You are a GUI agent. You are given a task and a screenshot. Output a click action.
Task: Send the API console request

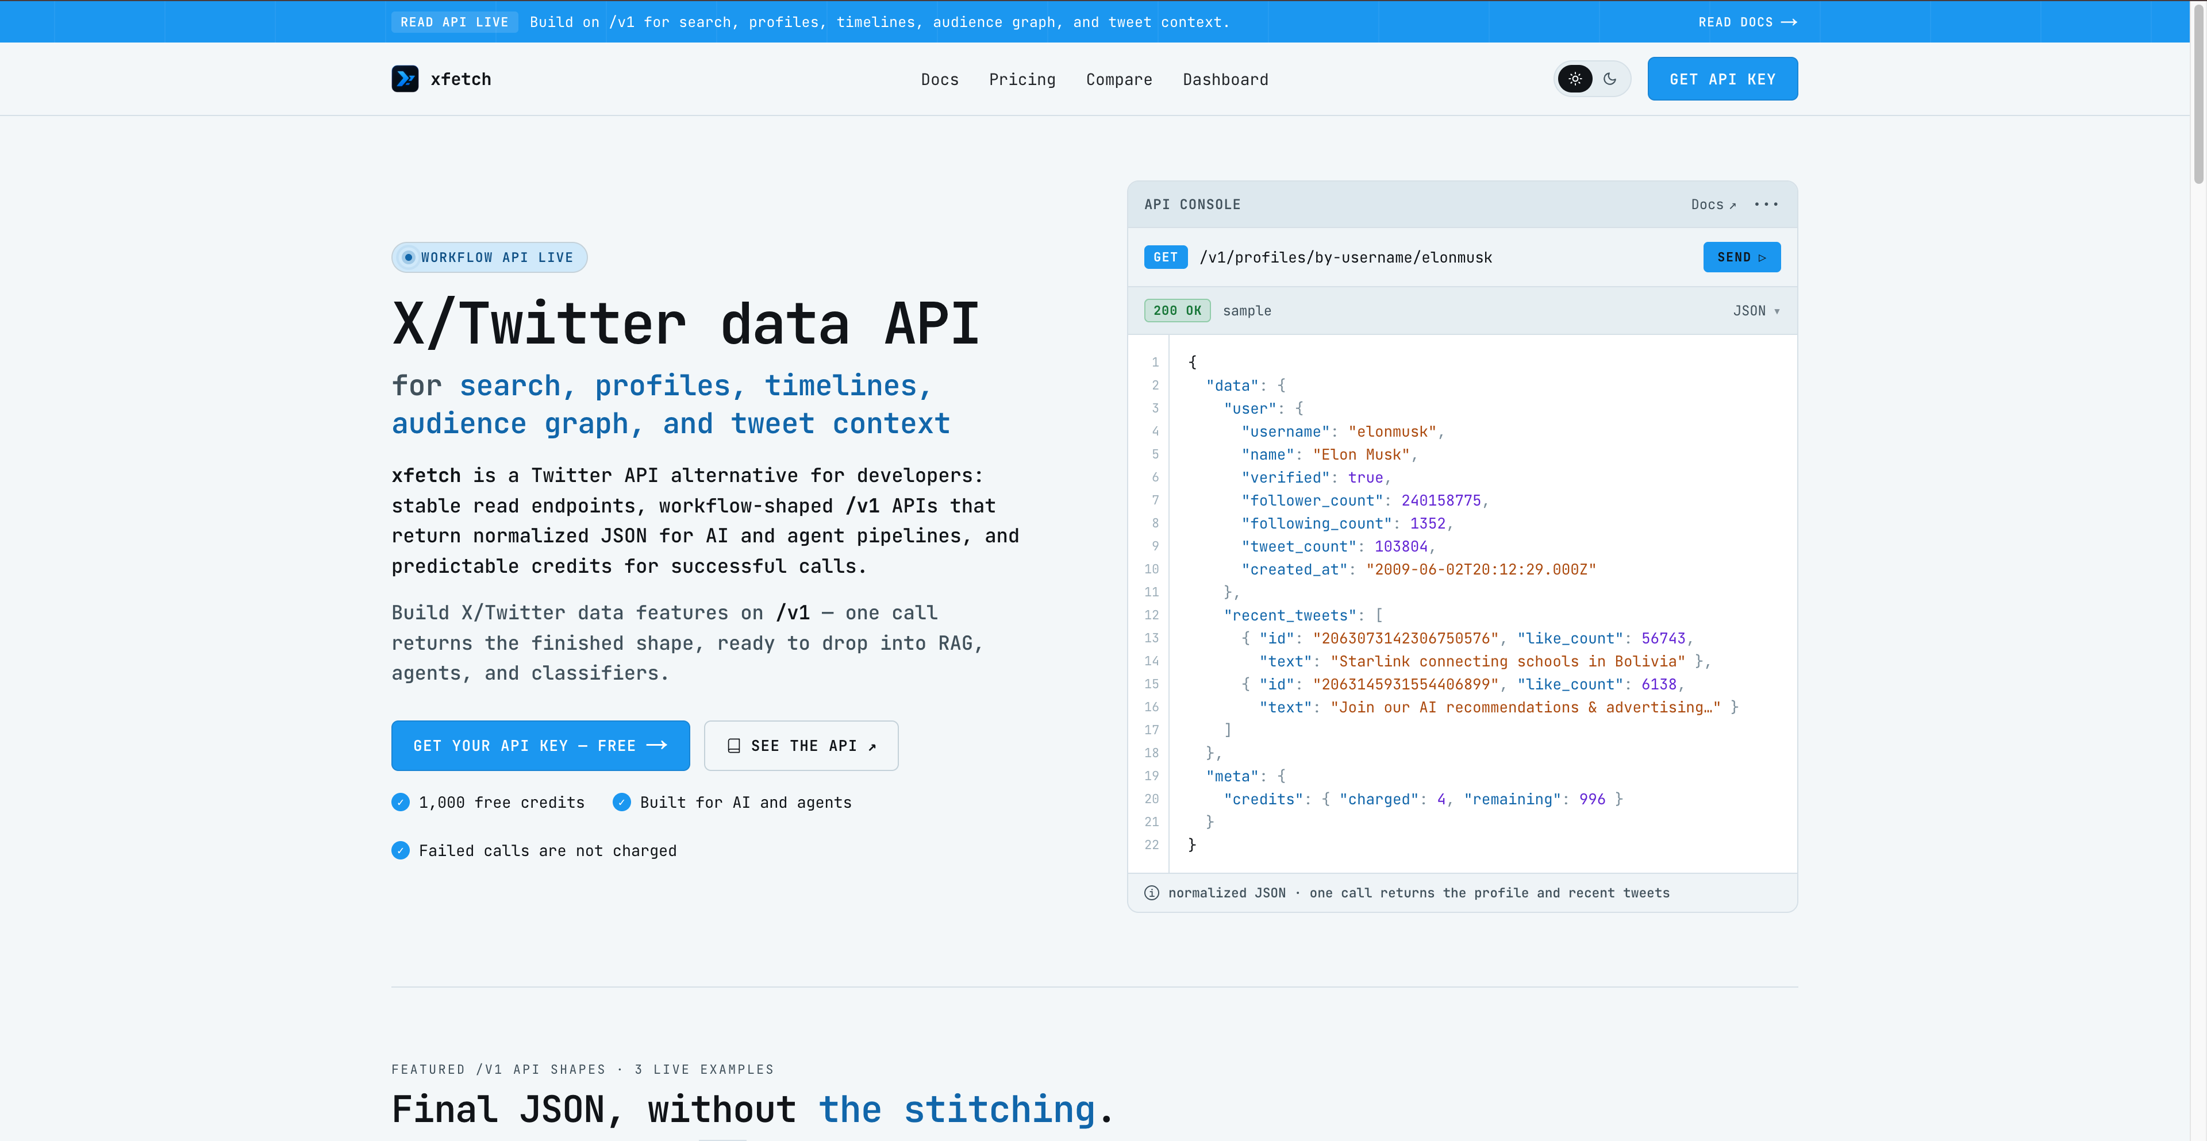[1741, 257]
